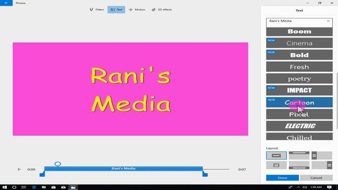This screenshot has width=338, height=190.
Task: Select the bottom-aligned text layout
Action: point(299,165)
